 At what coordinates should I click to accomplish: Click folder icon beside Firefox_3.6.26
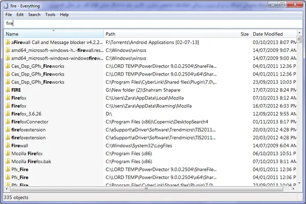[8, 114]
